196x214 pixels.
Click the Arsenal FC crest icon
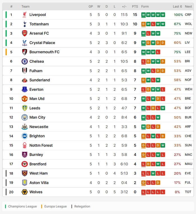coord(25,33)
